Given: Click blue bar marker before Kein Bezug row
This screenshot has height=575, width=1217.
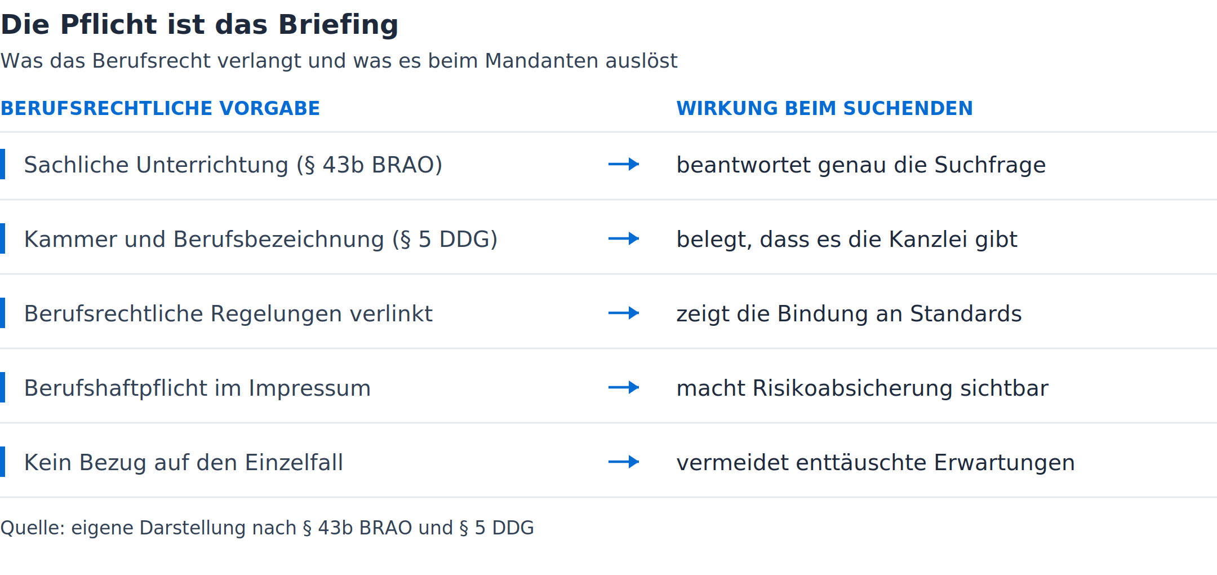Looking at the screenshot, I should click(x=2, y=462).
